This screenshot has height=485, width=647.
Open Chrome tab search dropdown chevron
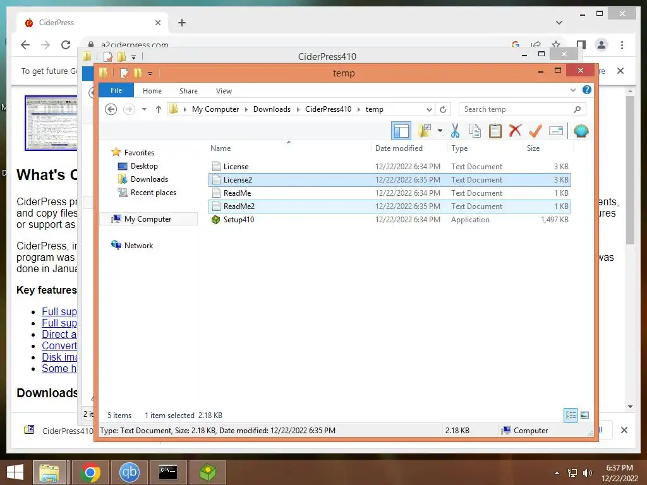(559, 23)
